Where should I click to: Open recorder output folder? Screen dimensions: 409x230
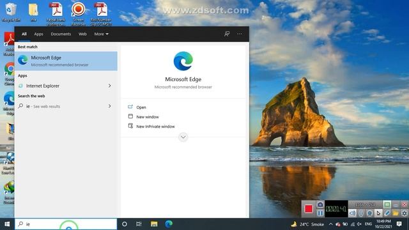396,213
